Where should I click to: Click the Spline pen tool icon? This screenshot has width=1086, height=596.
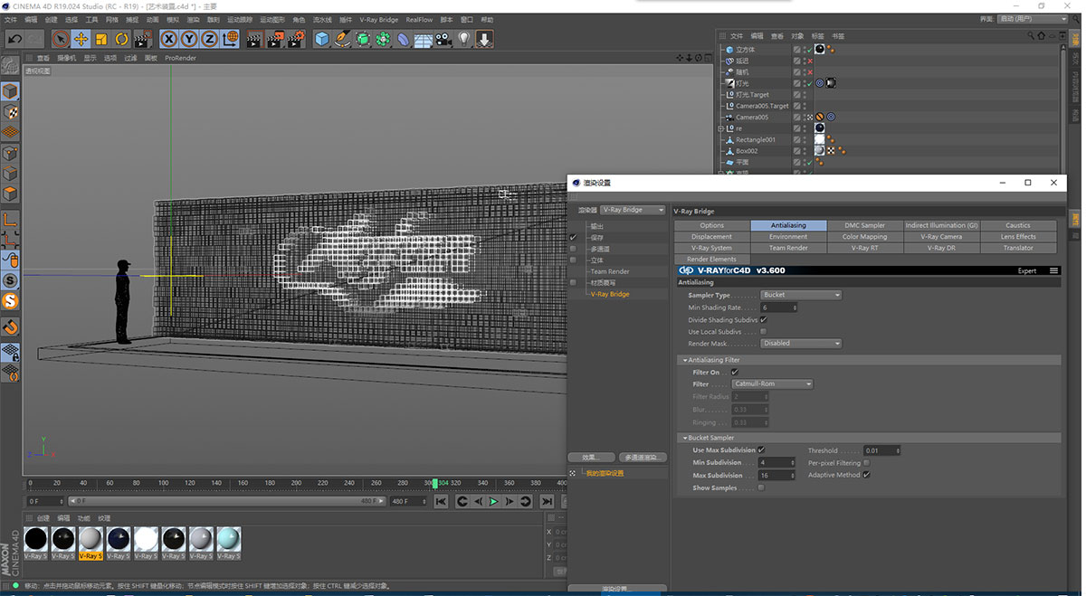tap(343, 39)
